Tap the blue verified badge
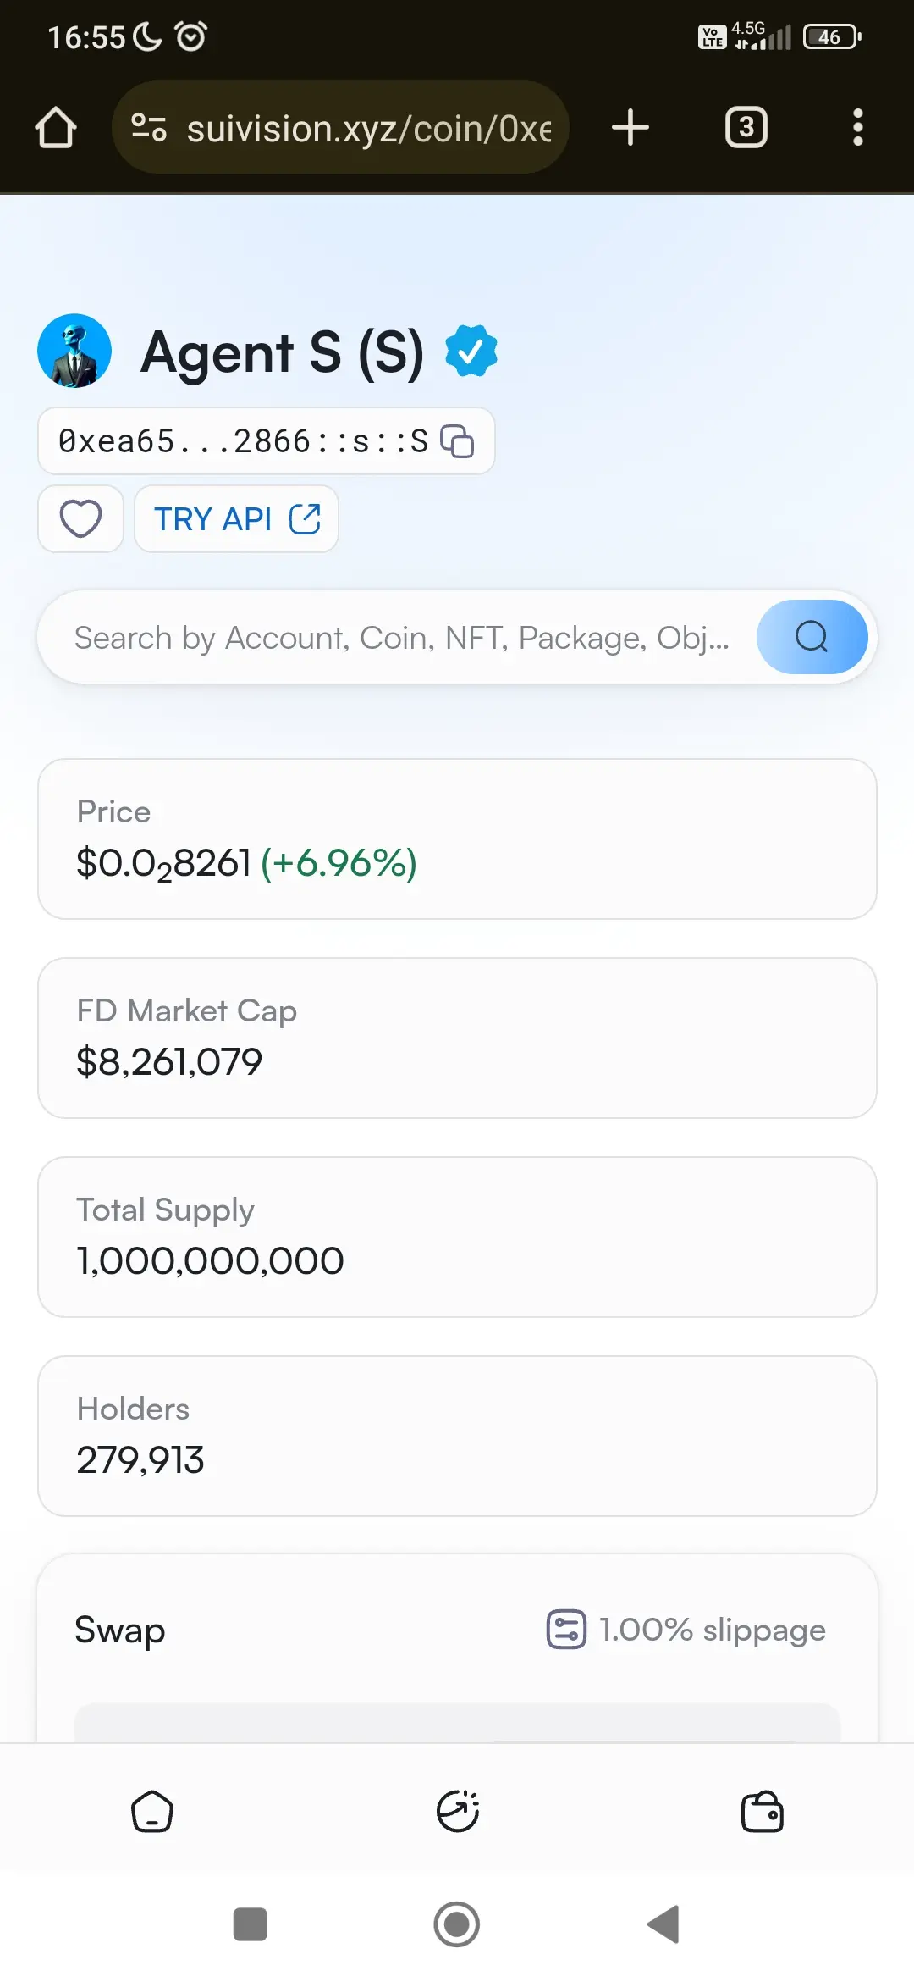The height and width of the screenshot is (1982, 914). coord(471,351)
